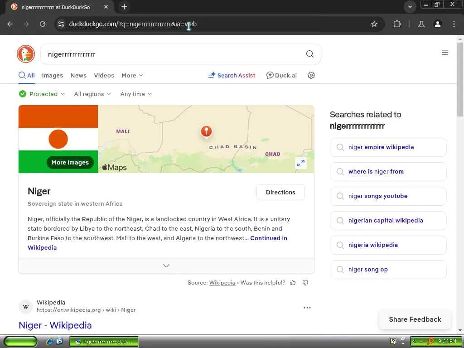
Task: Bookmark this page with the star icon
Action: coord(374,24)
